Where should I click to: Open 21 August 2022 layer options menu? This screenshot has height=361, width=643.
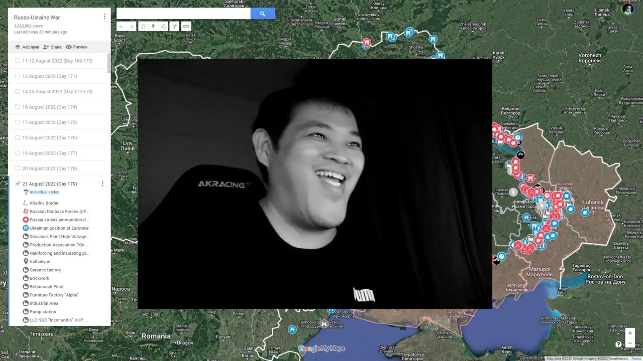pos(102,184)
